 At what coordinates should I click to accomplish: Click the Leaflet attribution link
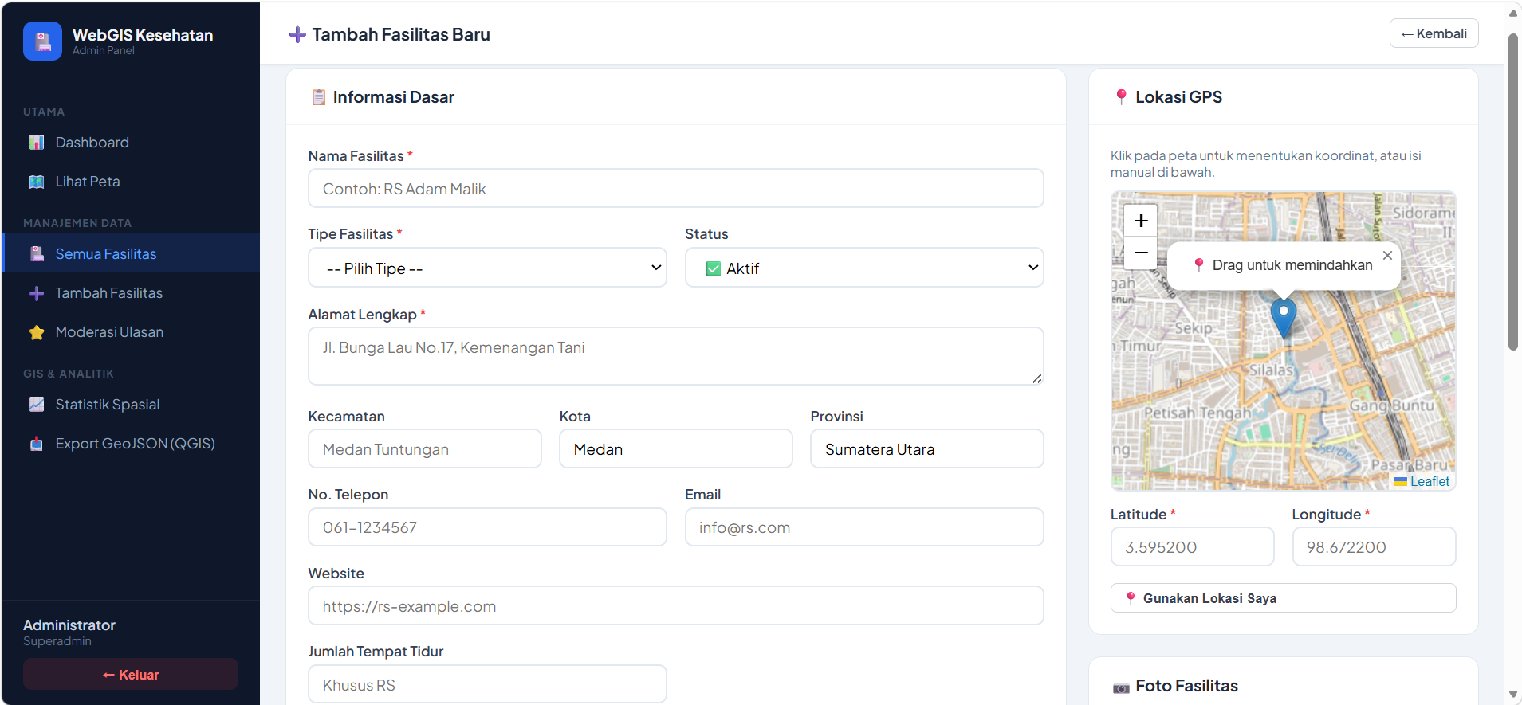1430,481
